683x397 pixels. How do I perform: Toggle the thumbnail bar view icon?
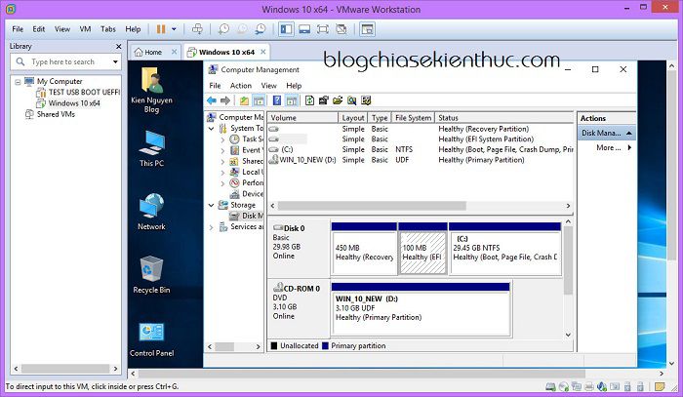[304, 29]
